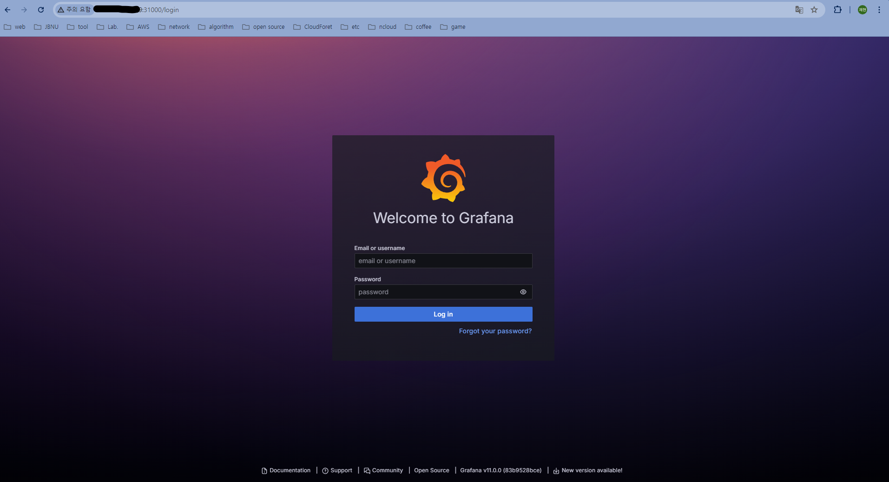889x482 pixels.
Task: Open the AWS bookmarks folder
Action: tap(138, 27)
